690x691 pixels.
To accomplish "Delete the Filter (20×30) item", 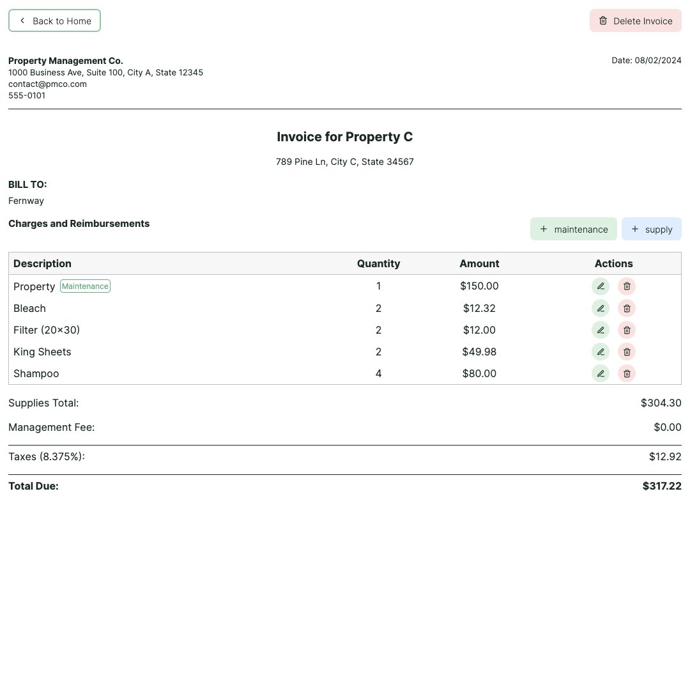I will click(627, 330).
